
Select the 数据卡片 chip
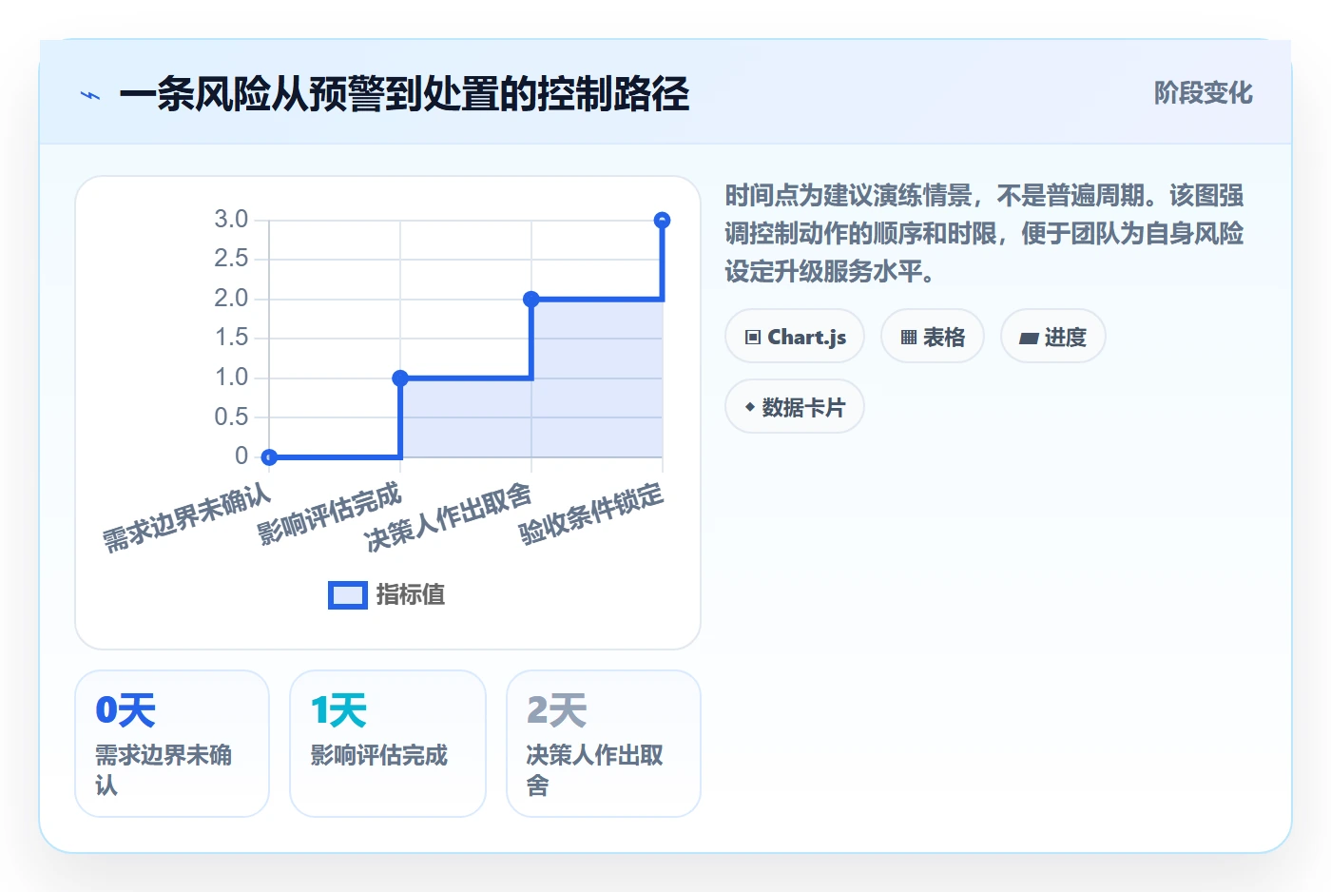(795, 407)
